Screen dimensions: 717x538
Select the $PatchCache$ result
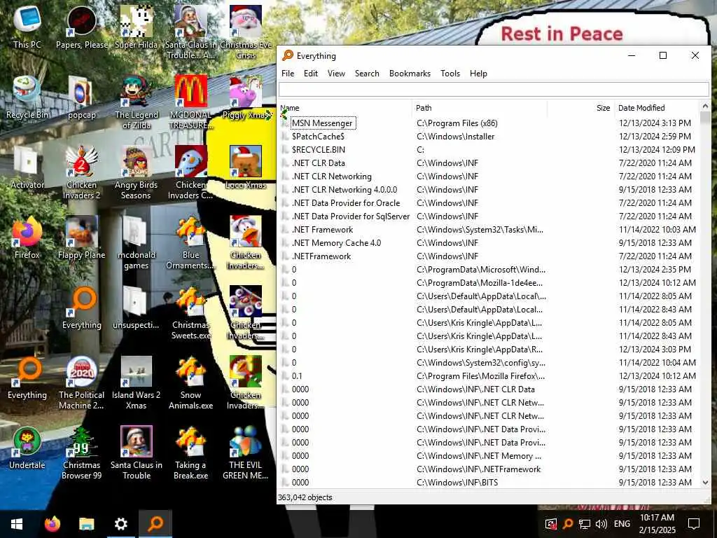pos(488,137)
